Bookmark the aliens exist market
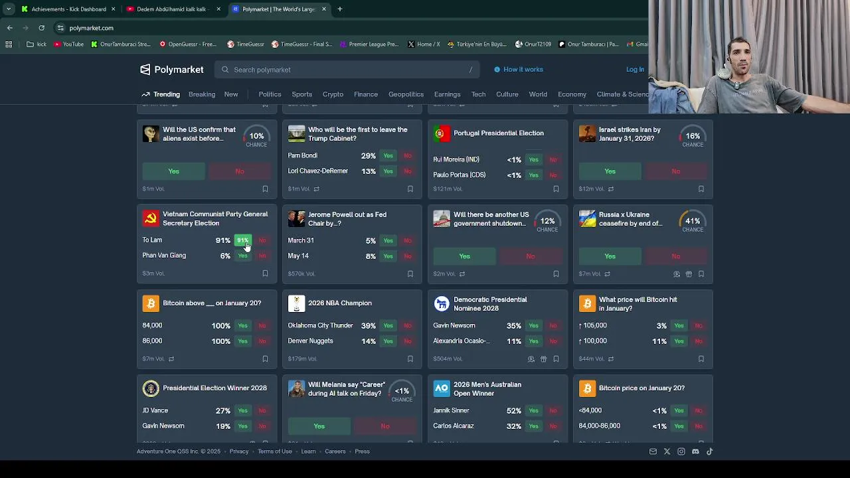 (265, 189)
